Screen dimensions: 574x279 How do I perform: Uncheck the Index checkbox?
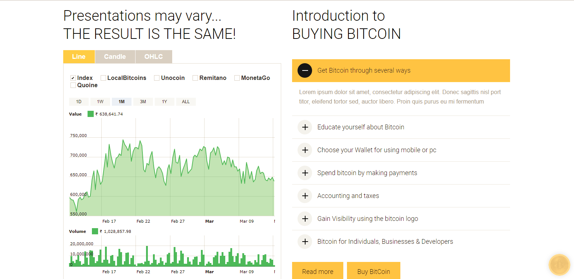[x=73, y=78]
